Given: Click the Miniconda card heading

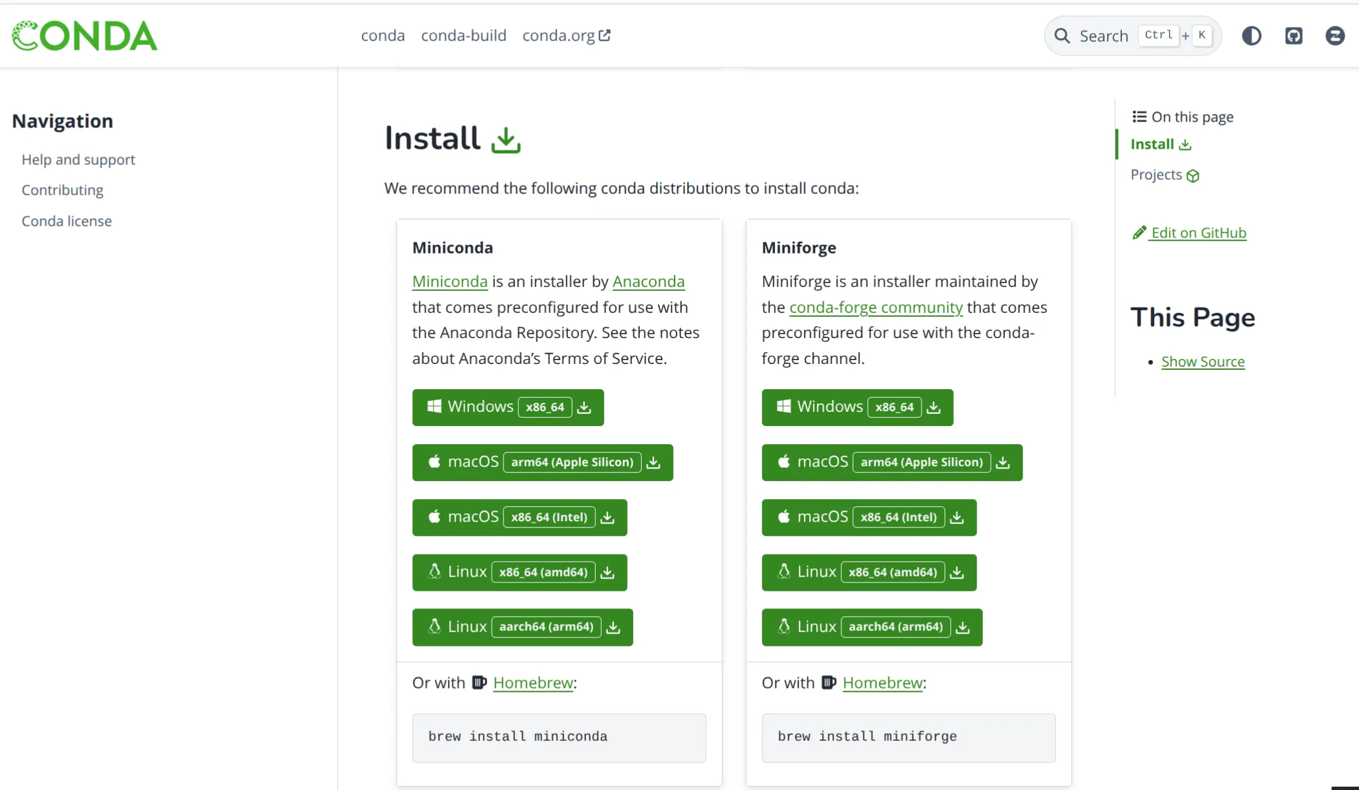Looking at the screenshot, I should coord(452,248).
